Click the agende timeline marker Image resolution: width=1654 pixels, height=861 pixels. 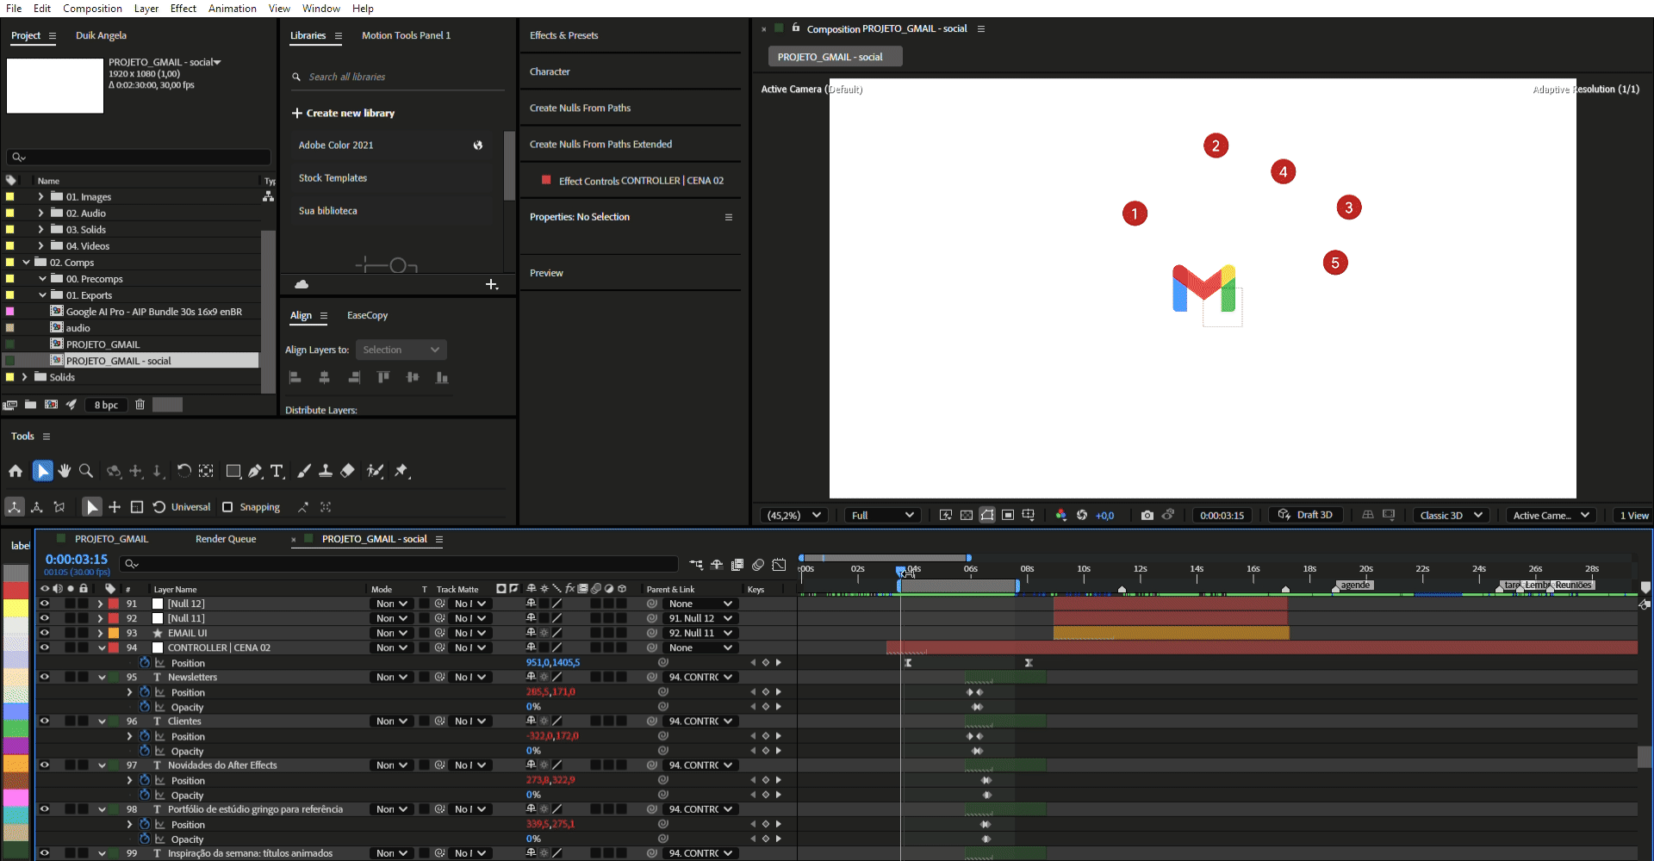[x=1354, y=585]
